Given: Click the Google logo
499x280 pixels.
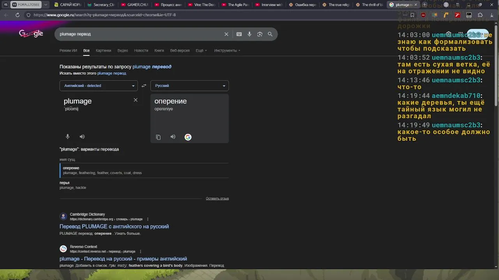Looking at the screenshot, I should [31, 34].
